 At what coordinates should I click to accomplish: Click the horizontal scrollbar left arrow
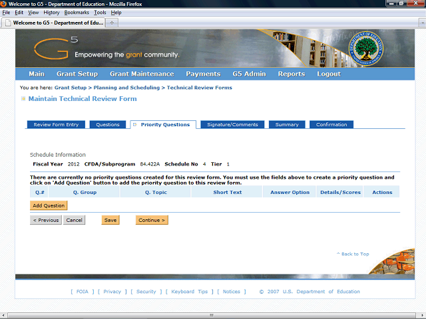(3, 316)
